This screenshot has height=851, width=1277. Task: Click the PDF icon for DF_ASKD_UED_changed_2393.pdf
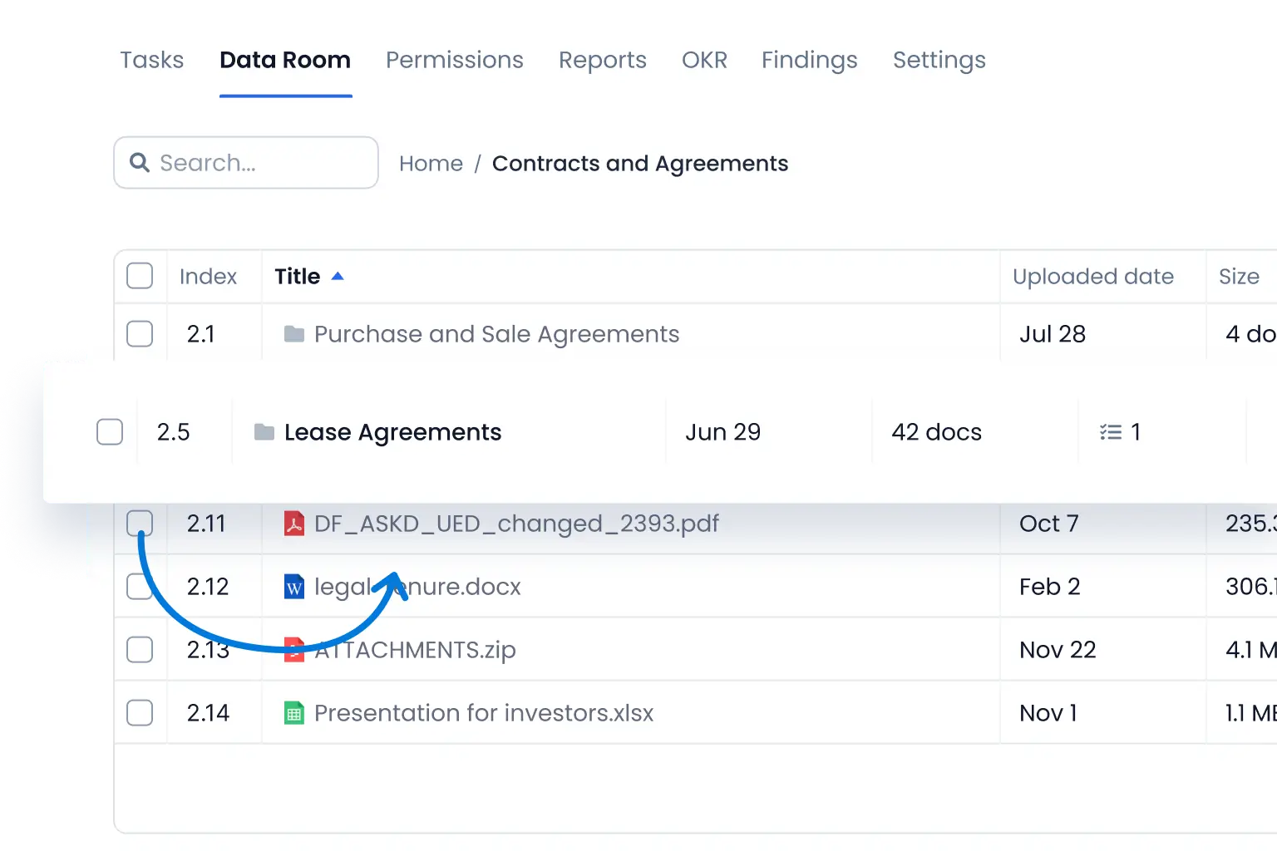(294, 524)
